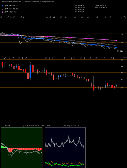The image size is (127, 168).
Task: Click the 58 candlestick axis label
Action: (122, 66)
